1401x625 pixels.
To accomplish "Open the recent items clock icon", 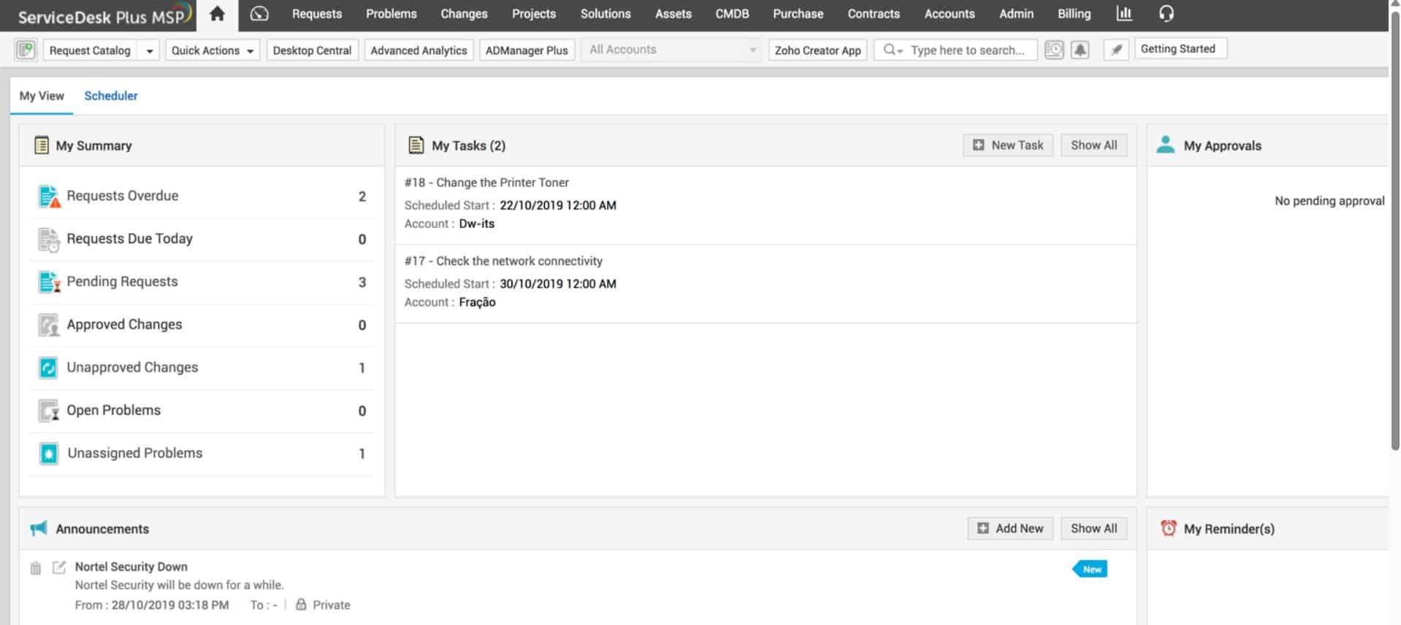I will (1053, 50).
